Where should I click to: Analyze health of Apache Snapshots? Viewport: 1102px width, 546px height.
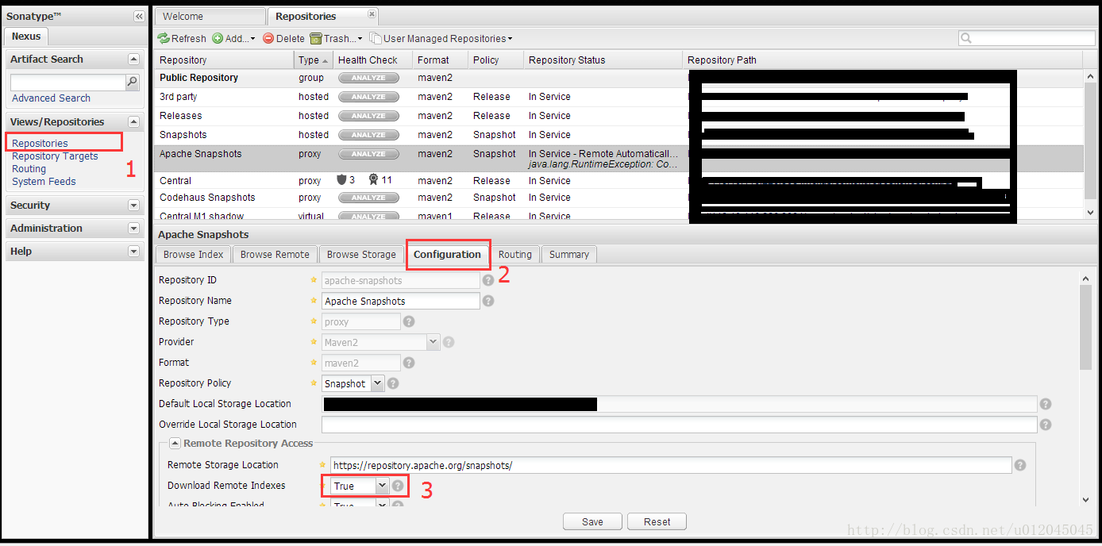pyautogui.click(x=368, y=154)
